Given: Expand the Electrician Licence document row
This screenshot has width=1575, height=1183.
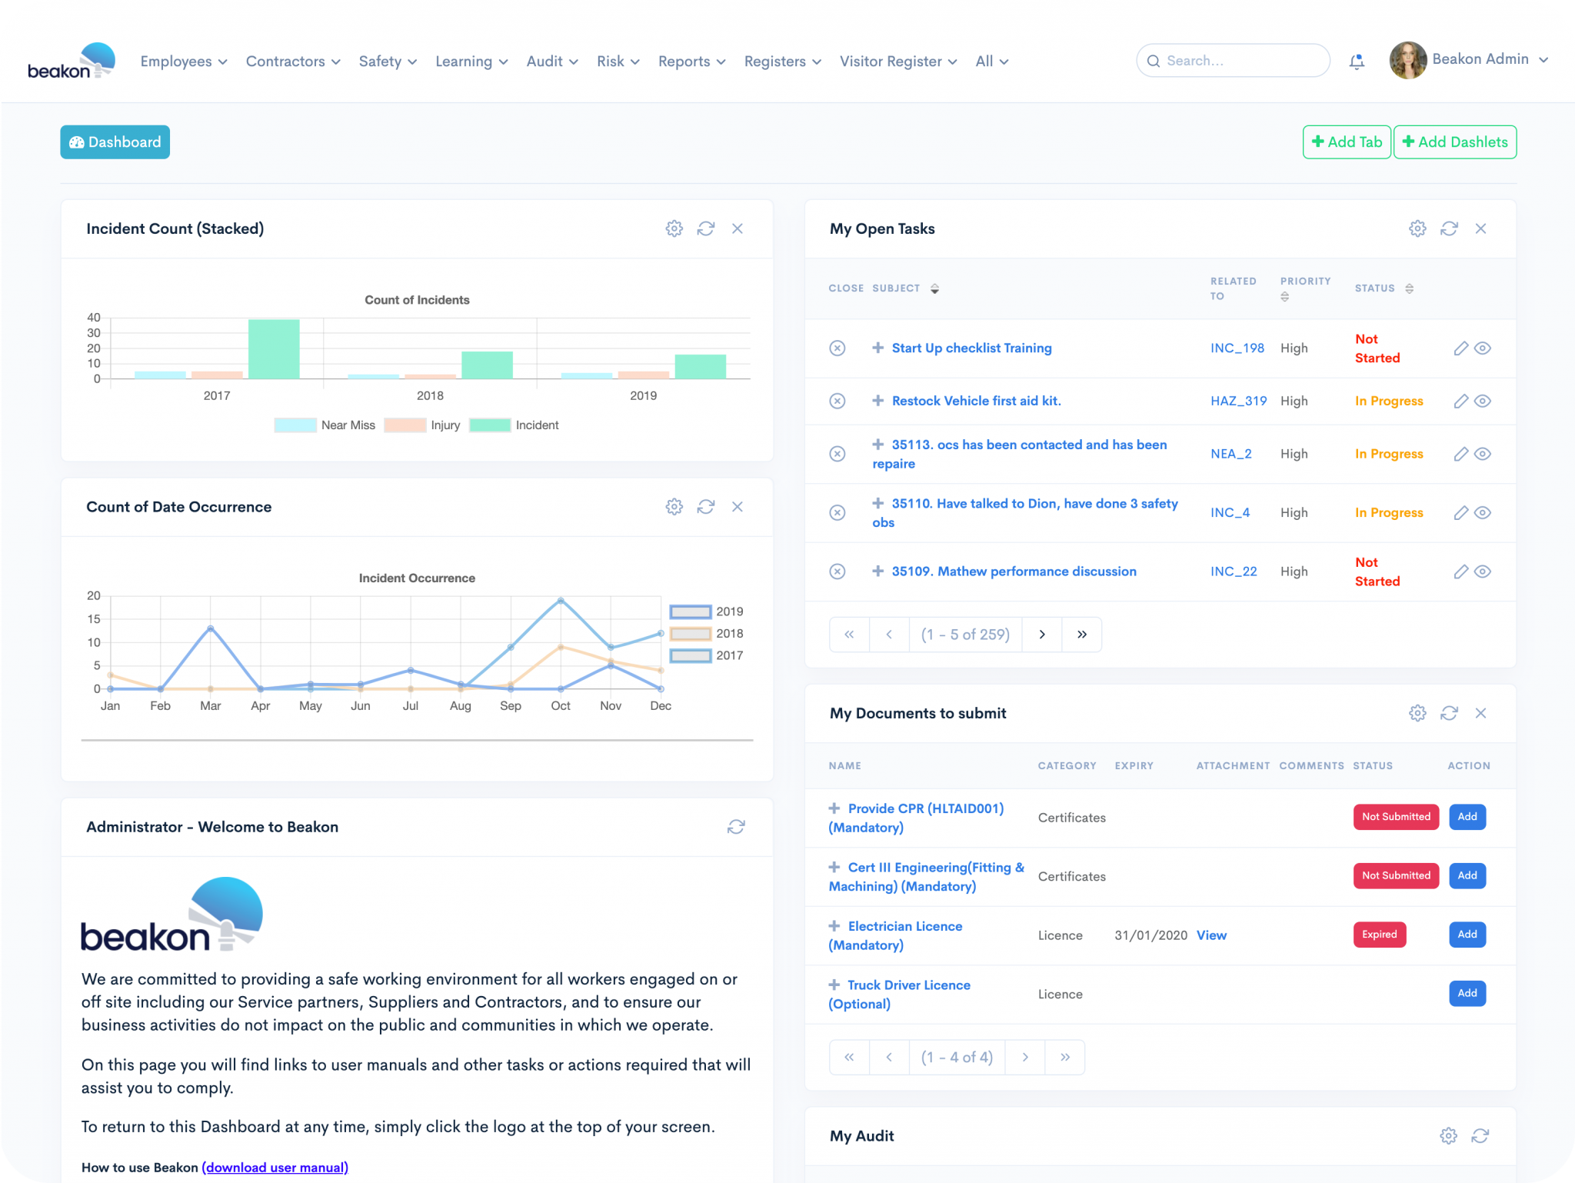Looking at the screenshot, I should click(x=834, y=926).
